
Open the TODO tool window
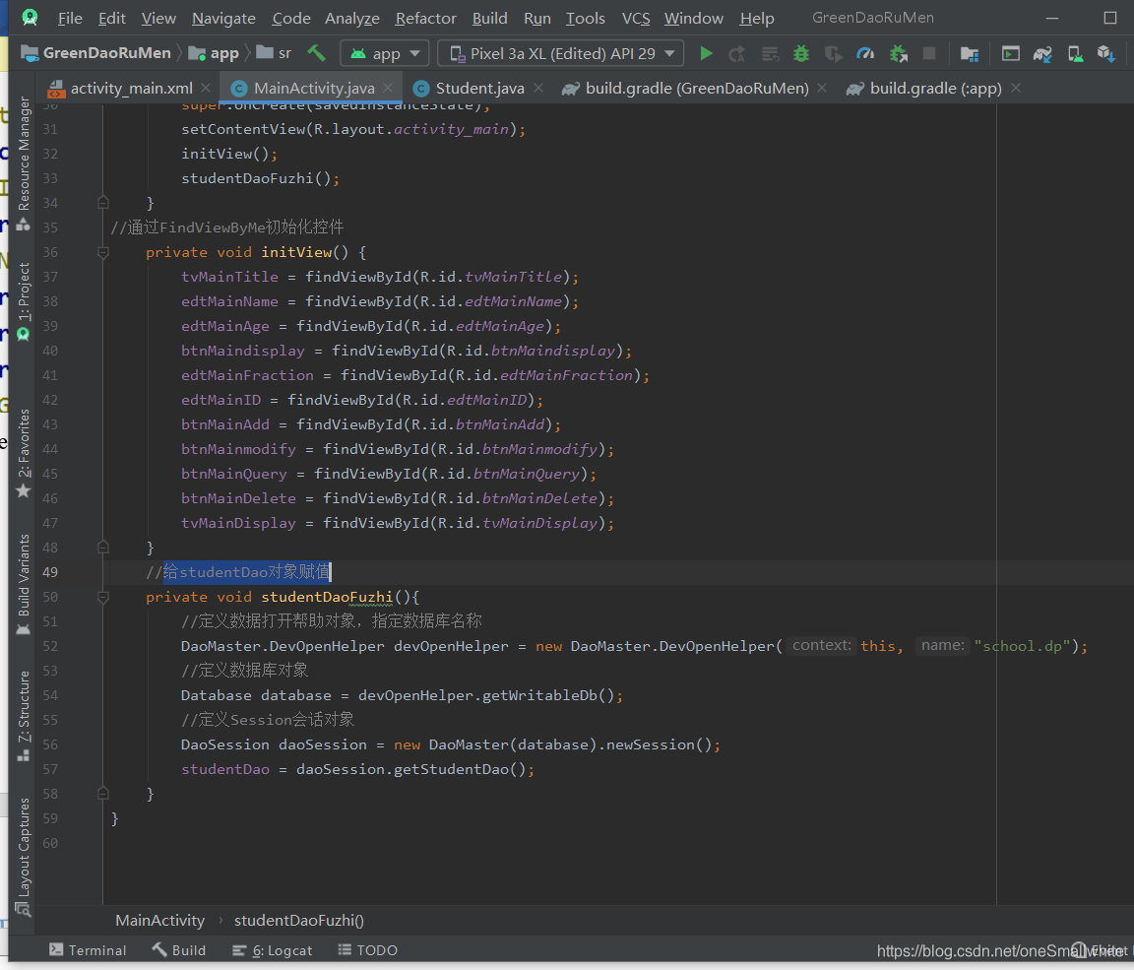[368, 949]
